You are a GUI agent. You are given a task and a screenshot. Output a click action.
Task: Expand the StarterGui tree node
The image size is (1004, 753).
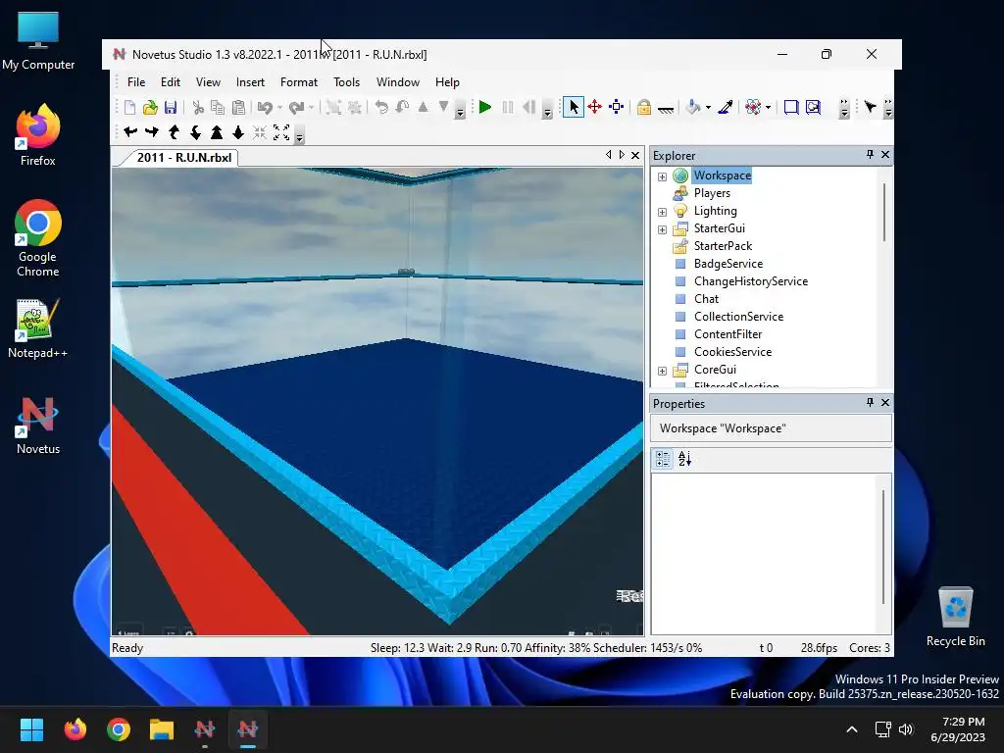(x=662, y=229)
